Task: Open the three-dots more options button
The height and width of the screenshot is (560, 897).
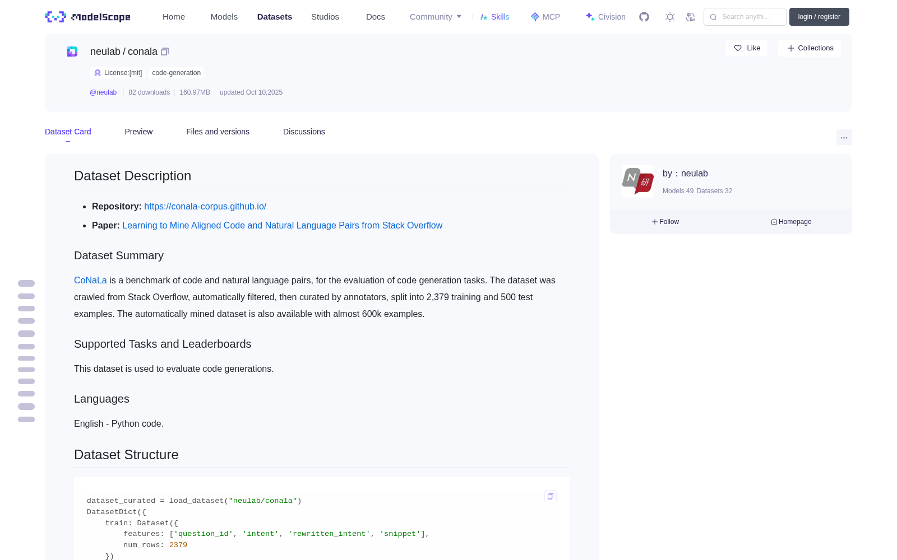Action: point(844,137)
